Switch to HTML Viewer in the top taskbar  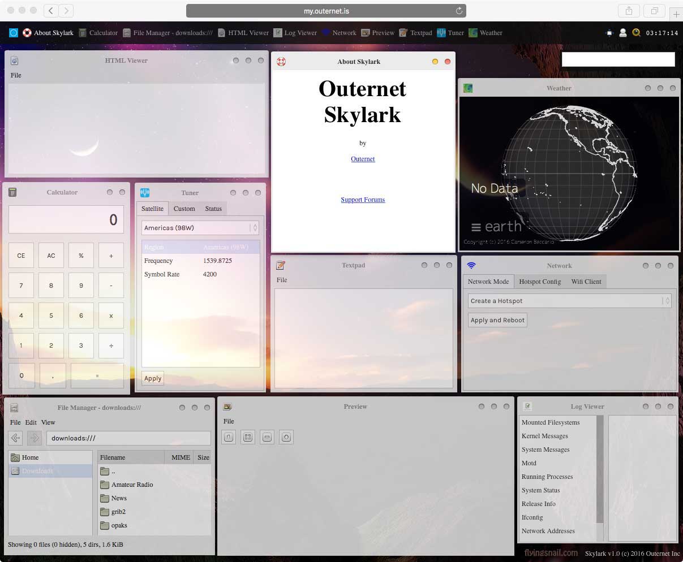click(x=243, y=33)
